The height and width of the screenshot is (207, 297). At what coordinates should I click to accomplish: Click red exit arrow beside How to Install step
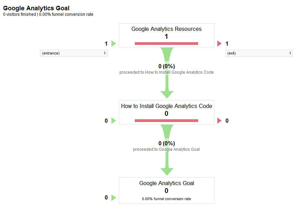coord(220,121)
